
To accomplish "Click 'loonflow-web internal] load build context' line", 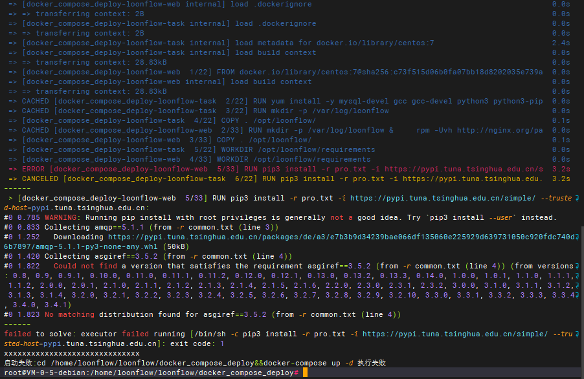I will coord(289,82).
